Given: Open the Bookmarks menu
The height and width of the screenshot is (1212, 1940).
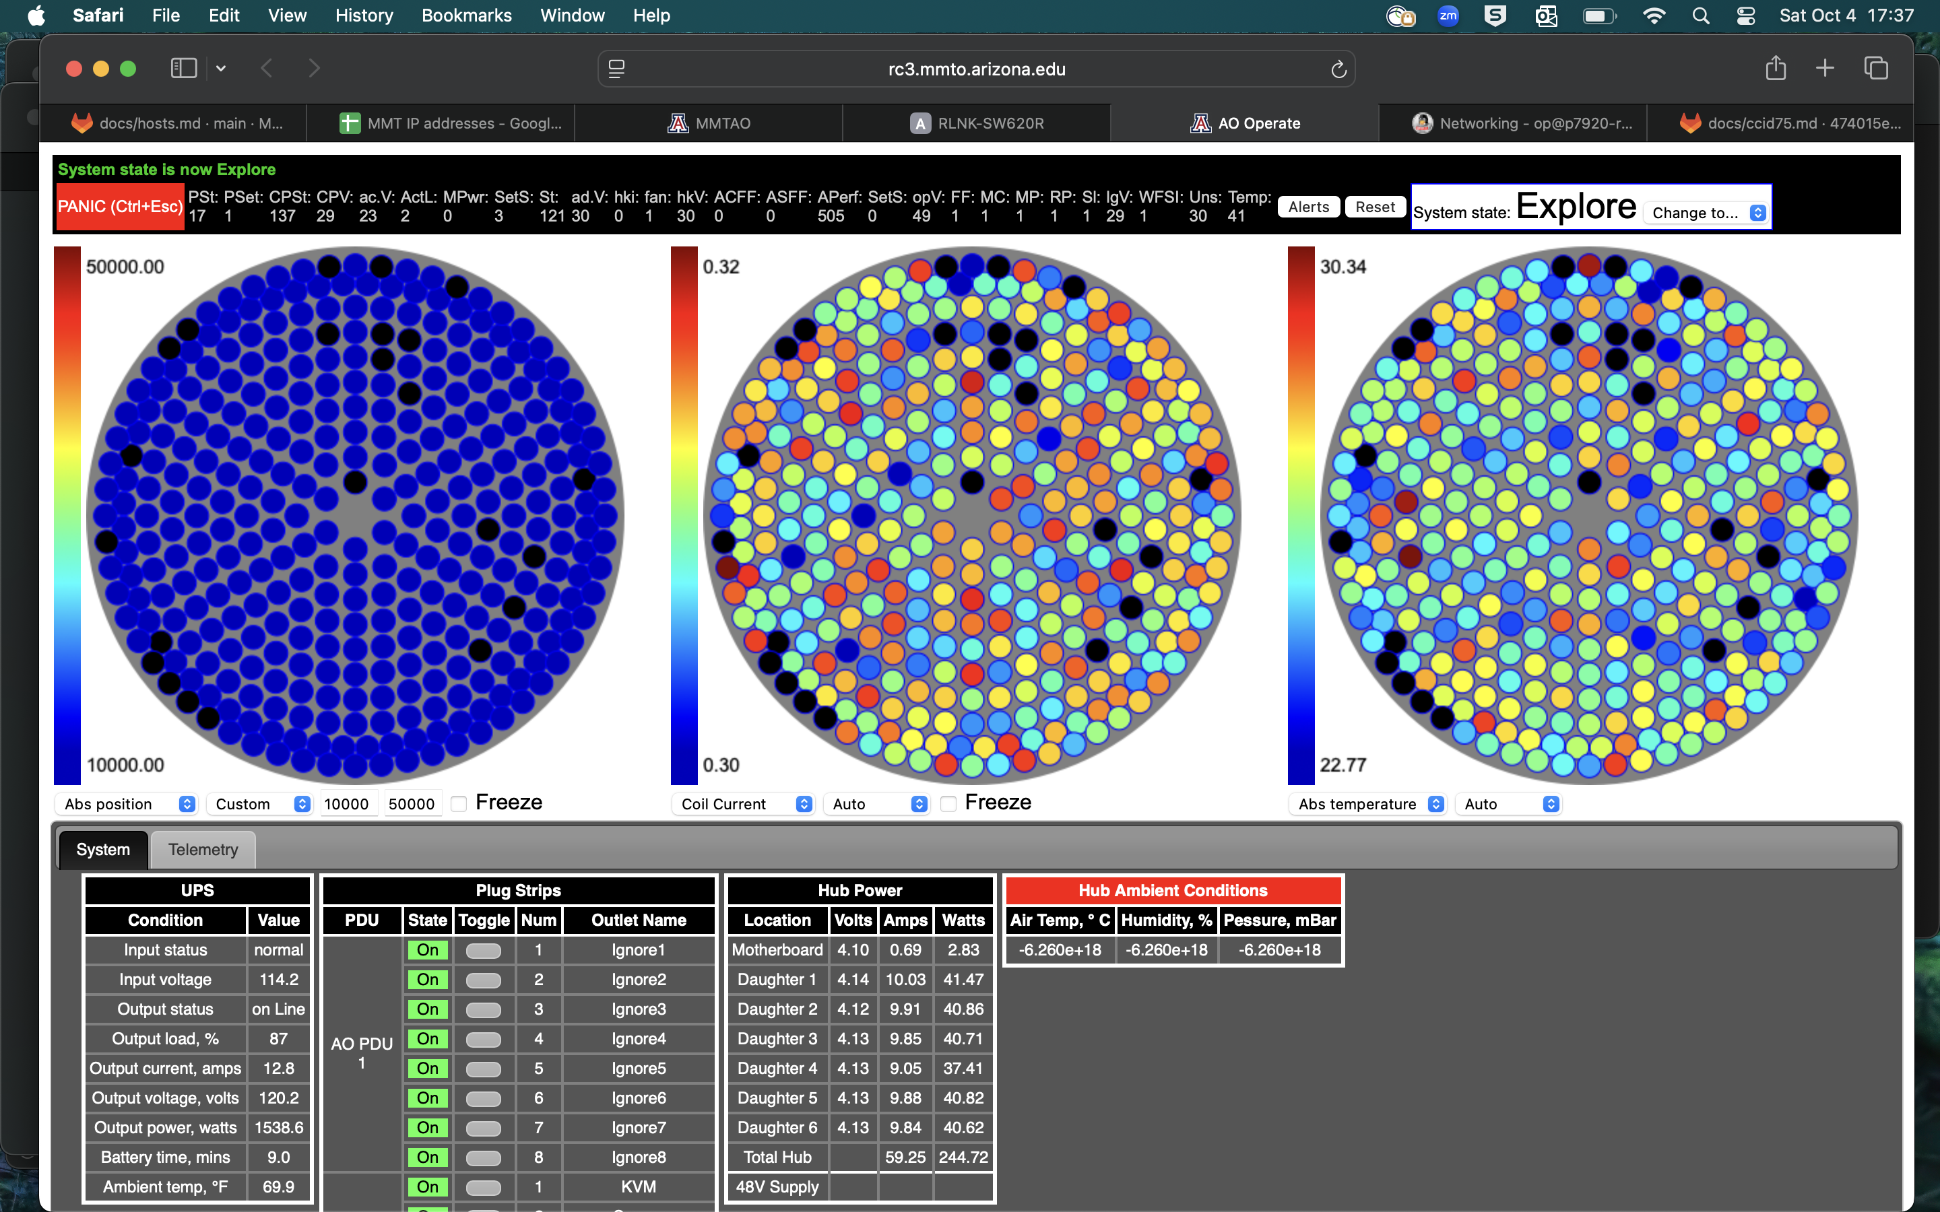Looking at the screenshot, I should (465, 15).
